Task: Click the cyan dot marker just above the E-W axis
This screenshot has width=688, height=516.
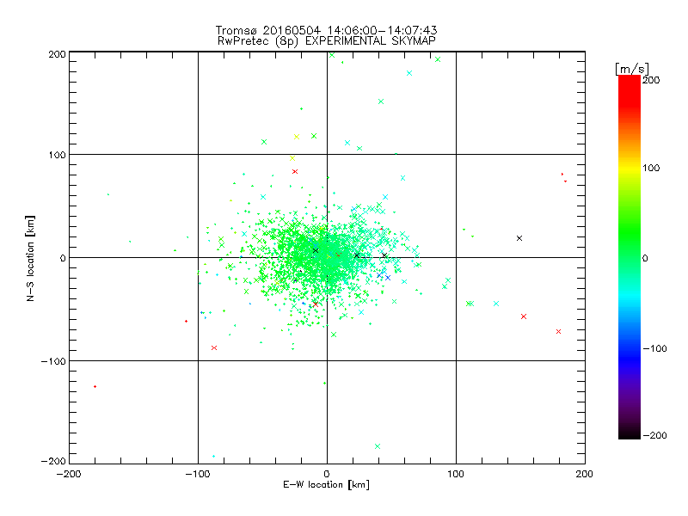Action: [213, 457]
